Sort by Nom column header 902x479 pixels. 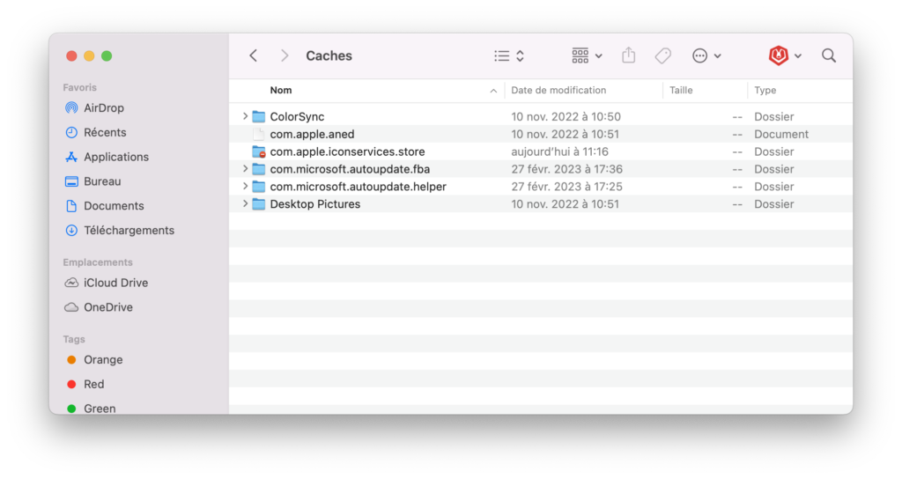pos(281,90)
